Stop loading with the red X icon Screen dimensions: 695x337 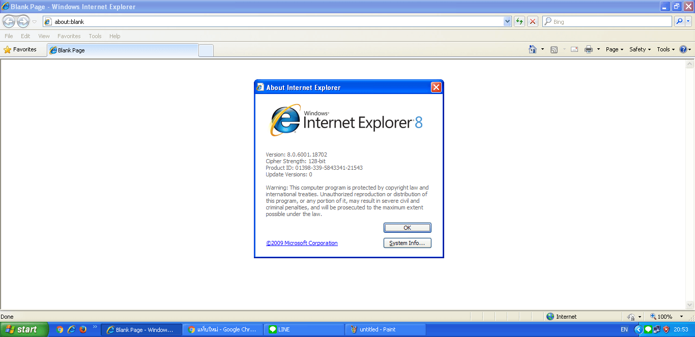tap(533, 22)
